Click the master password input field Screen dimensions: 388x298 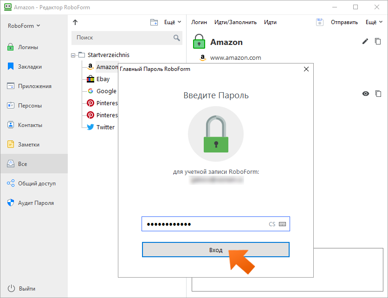click(x=215, y=224)
